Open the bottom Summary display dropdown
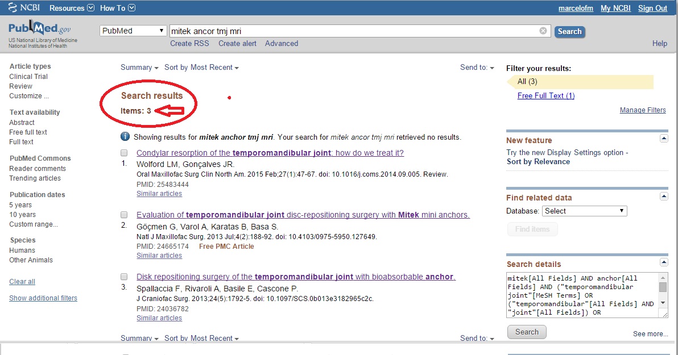678x355 pixels. (x=139, y=338)
